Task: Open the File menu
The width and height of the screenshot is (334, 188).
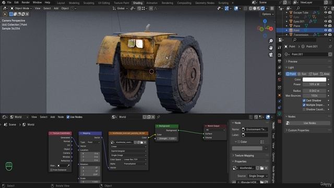Action: pyautogui.click(x=9, y=3)
